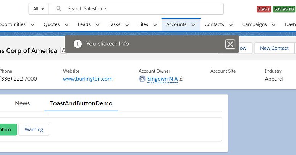Expand the Contacts tab chevron

tap(231, 25)
